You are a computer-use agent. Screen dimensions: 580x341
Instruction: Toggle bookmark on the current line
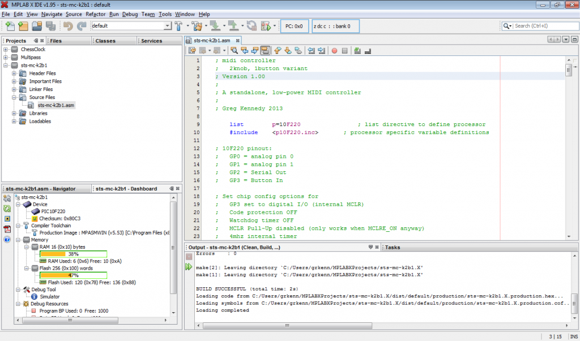pyautogui.click(x=298, y=51)
